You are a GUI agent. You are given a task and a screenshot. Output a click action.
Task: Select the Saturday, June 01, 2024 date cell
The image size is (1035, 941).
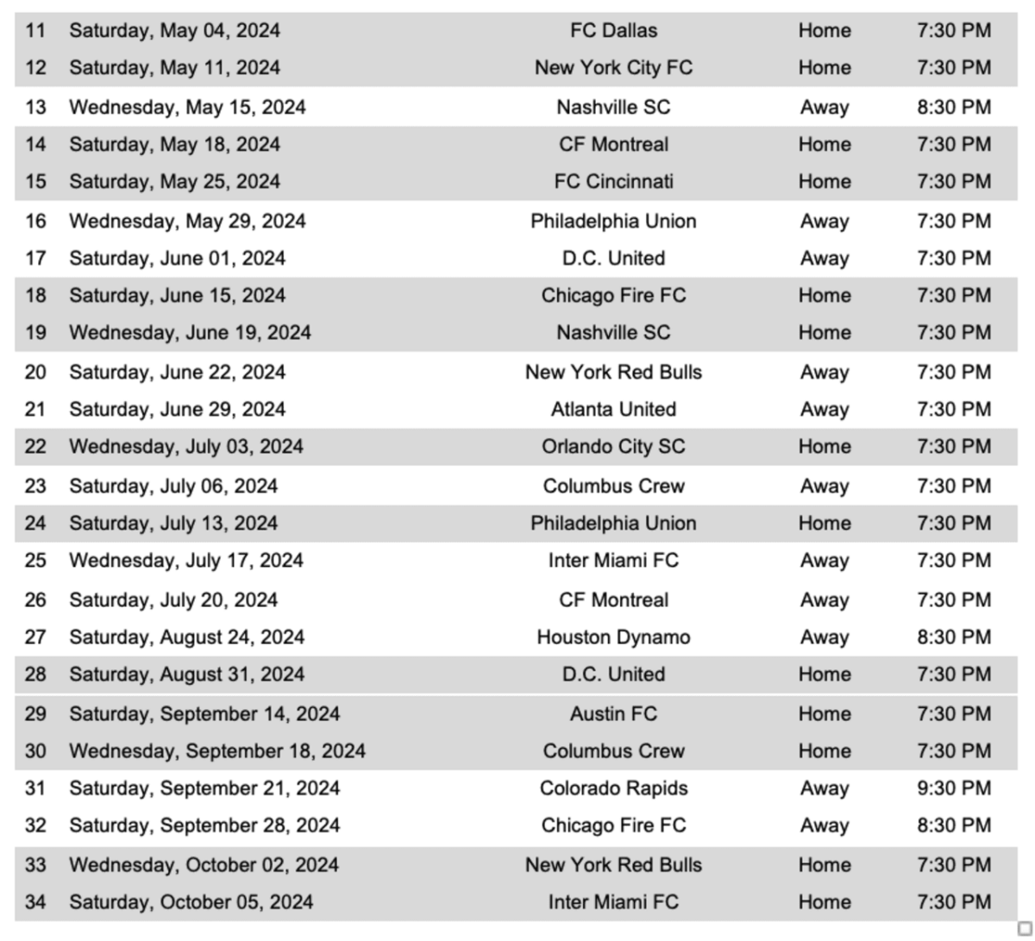(x=177, y=259)
